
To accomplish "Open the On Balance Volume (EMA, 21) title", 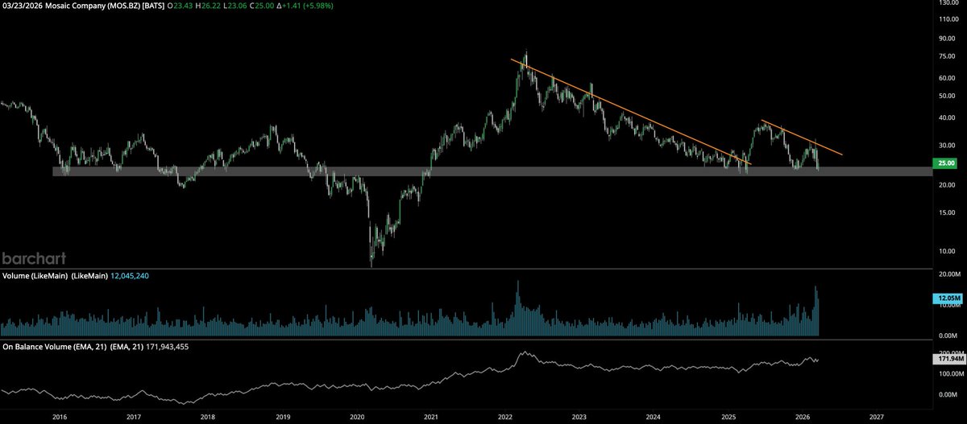I will (74, 346).
